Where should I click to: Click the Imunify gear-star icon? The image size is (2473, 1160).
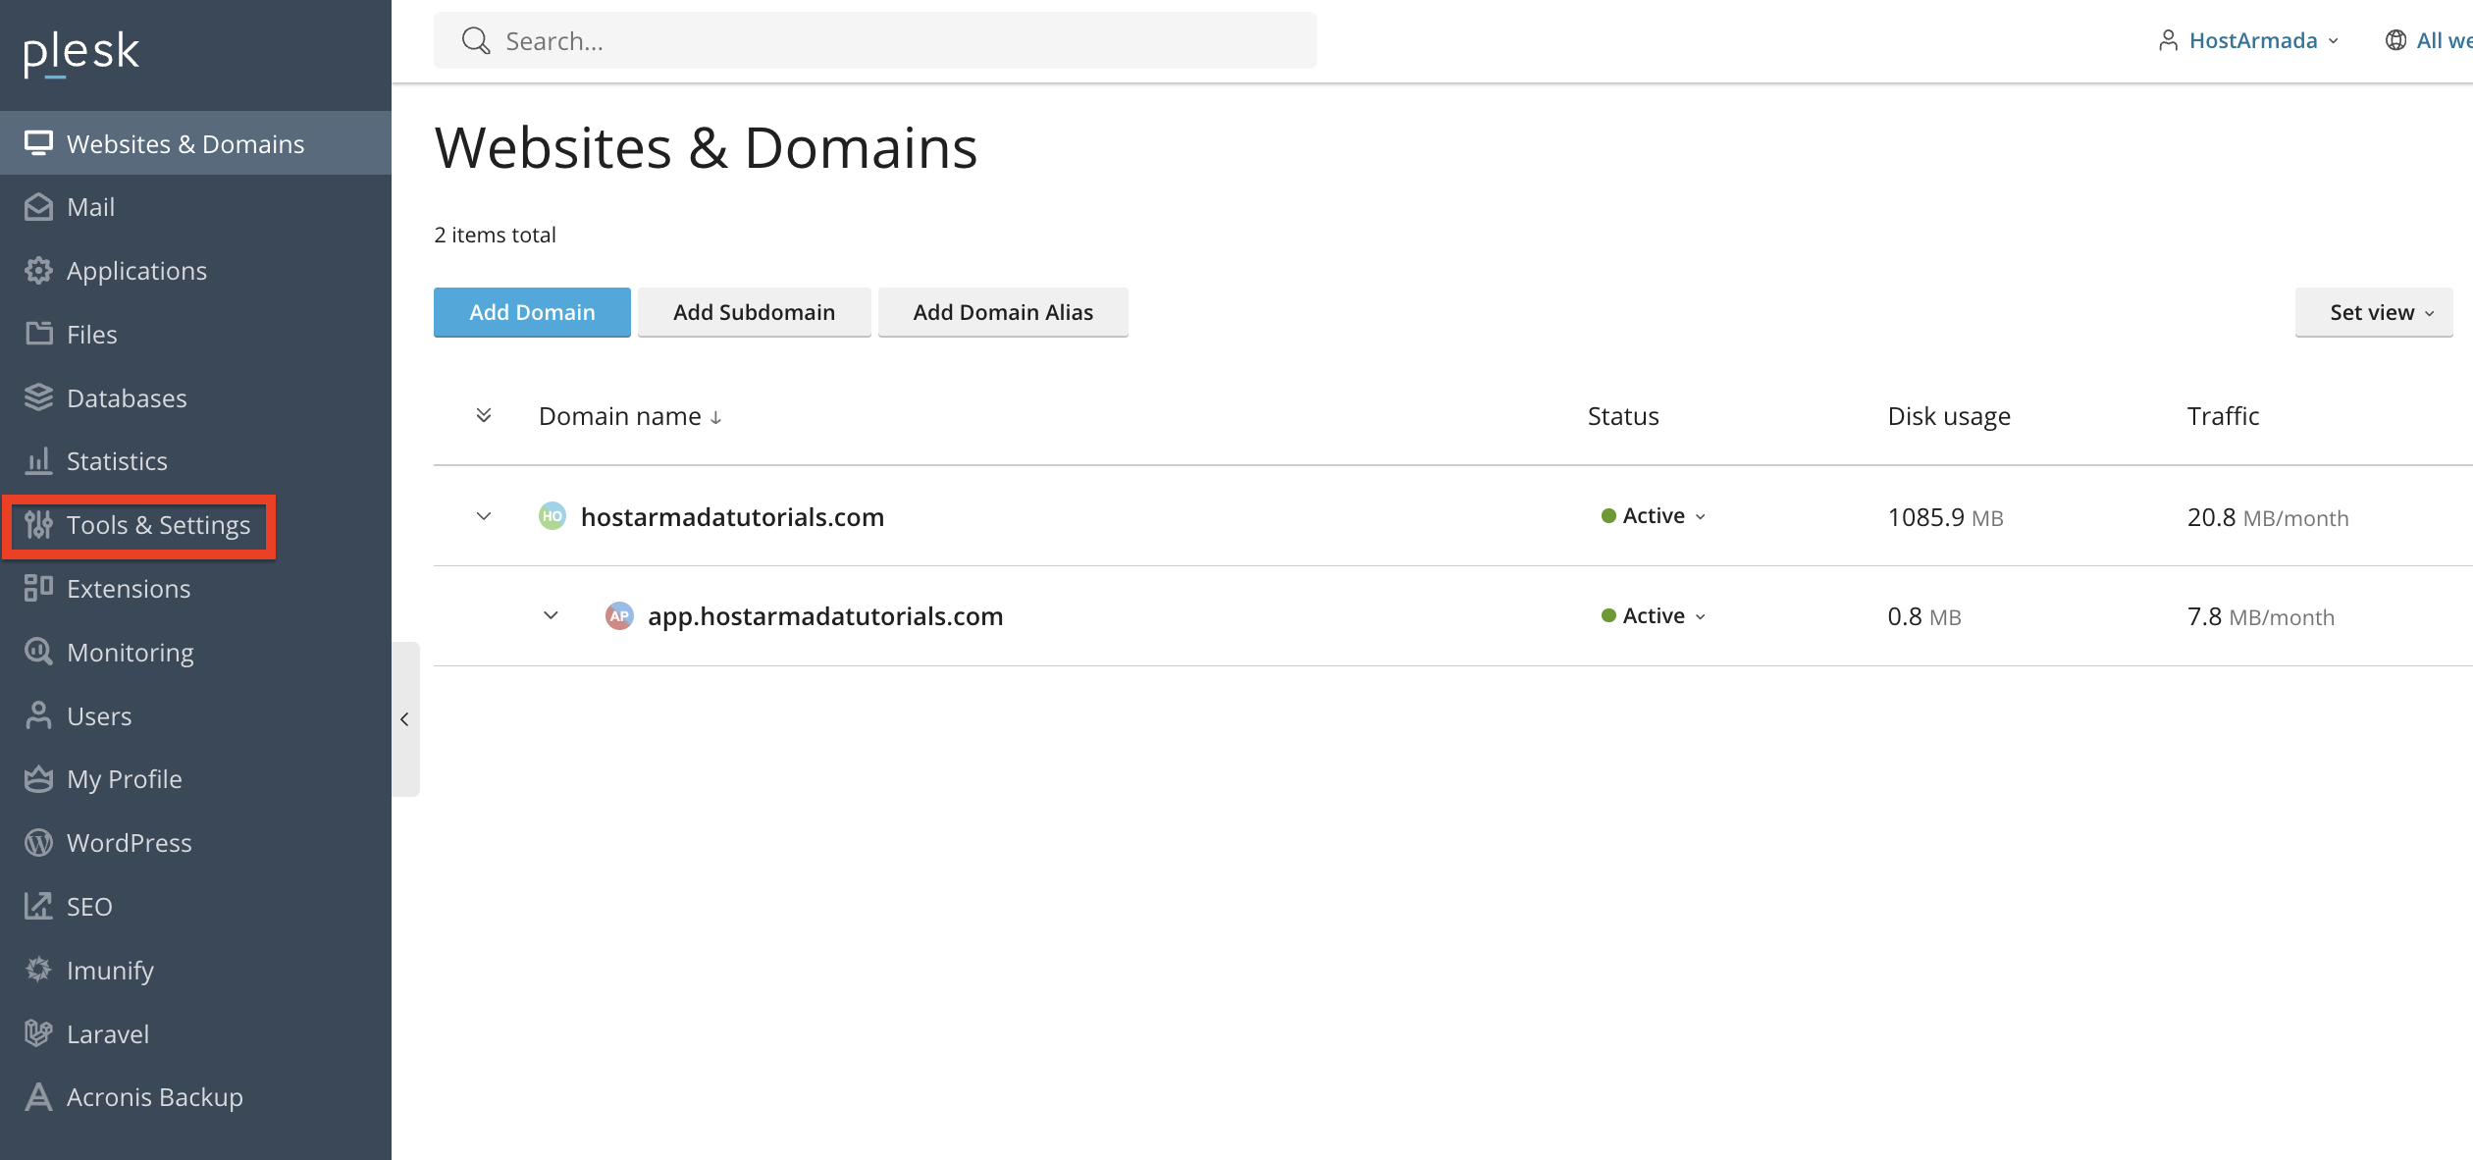coord(38,970)
